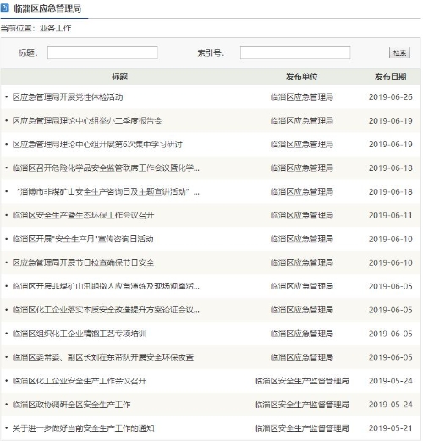
Task: Open article about 化工企业落实本质安全改造提升方案
Action: pyautogui.click(x=106, y=310)
